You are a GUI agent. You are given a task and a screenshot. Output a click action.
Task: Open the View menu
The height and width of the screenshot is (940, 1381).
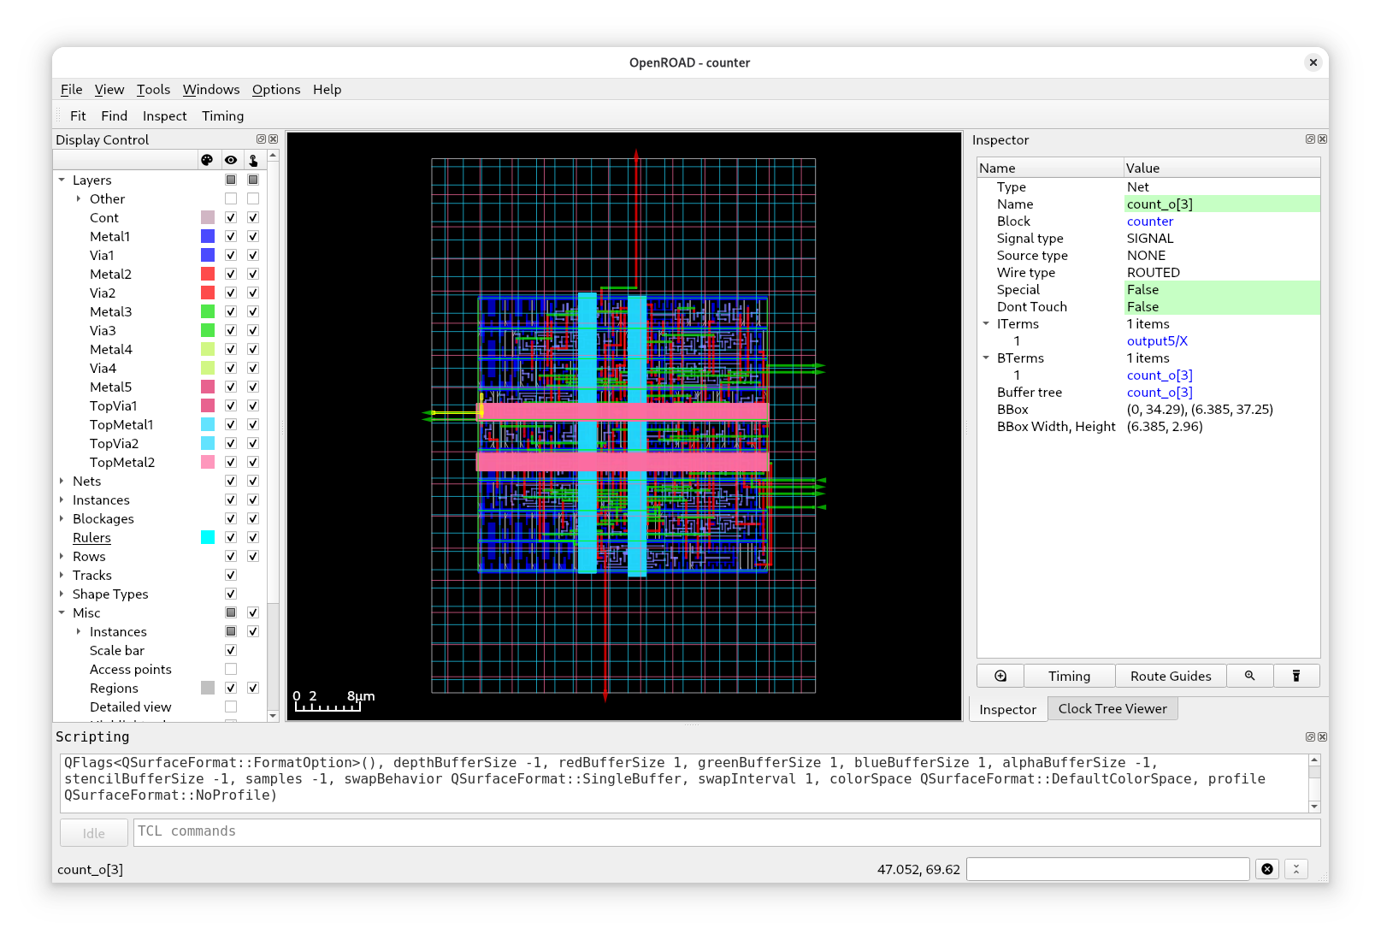(109, 90)
